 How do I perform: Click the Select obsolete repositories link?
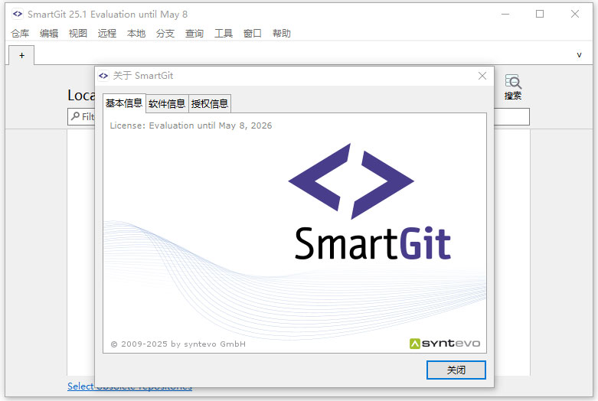pyautogui.click(x=129, y=386)
